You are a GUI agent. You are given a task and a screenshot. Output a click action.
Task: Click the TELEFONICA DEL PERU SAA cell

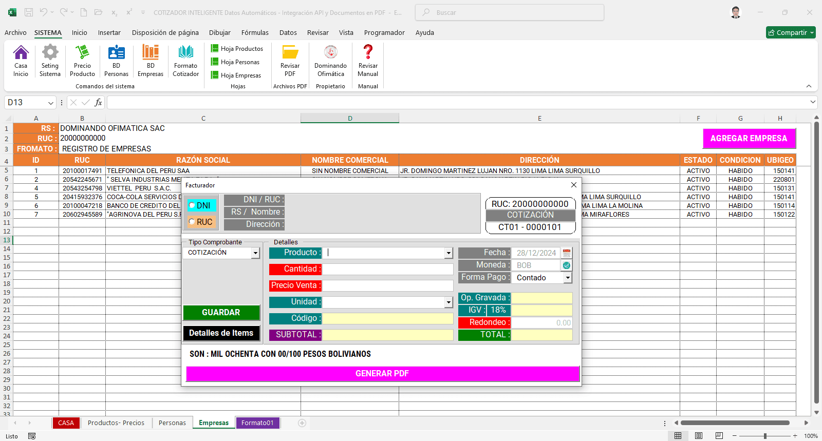tap(203, 170)
